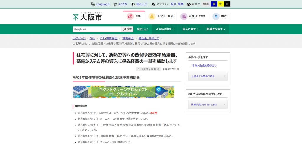Viewport: 302px width, 144px height.
Task: Click the 令和8年5月21日 update entry
Action: click(129, 127)
